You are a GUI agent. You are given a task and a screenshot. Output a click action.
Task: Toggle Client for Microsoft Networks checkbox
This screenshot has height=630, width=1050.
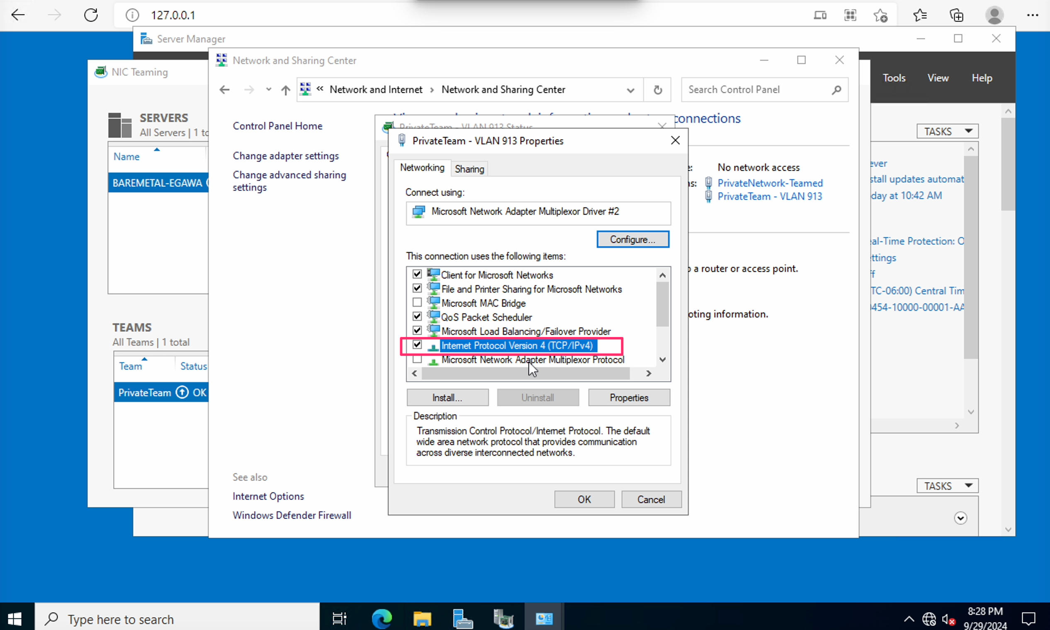417,274
